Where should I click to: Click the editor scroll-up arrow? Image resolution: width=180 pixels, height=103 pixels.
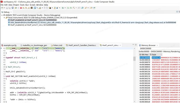(x=134, y=49)
